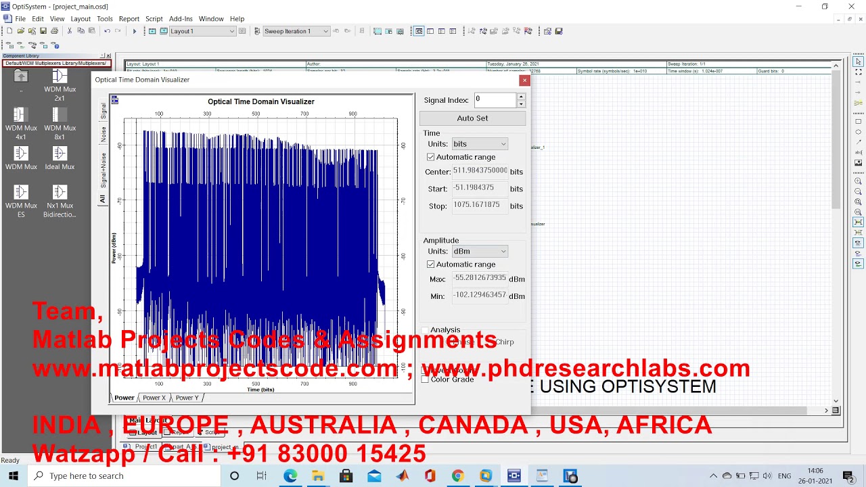
Task: Click the time Start value field
Action: click(x=480, y=188)
